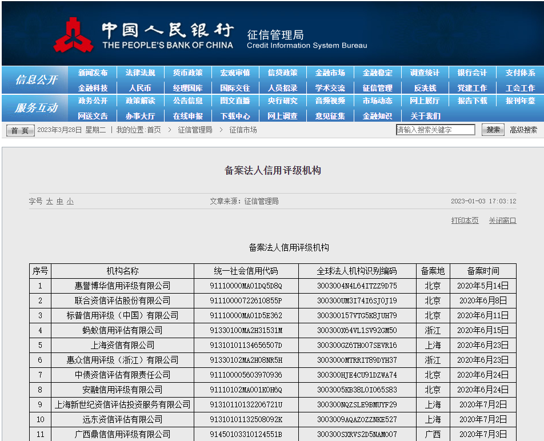Open 信贷政策 navigation link
This screenshot has height=441, width=544.
[282, 73]
